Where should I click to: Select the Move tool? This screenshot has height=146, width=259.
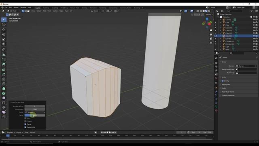[4, 30]
